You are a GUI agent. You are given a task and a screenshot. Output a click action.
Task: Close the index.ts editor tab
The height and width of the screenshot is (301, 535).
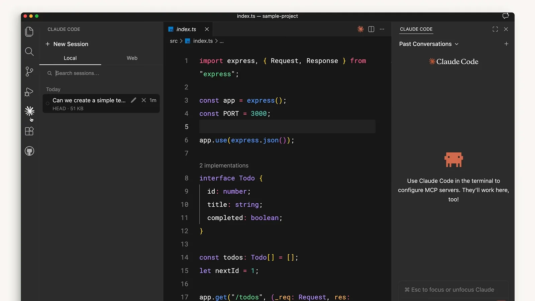click(207, 29)
